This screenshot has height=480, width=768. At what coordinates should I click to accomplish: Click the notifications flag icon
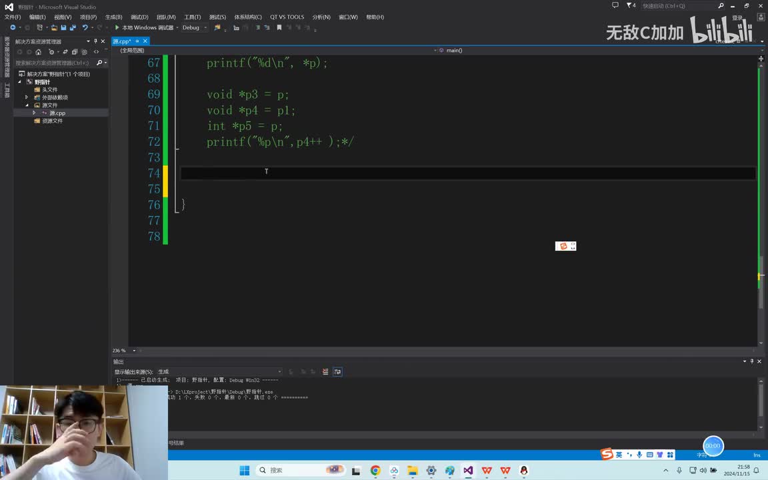coord(631,5)
